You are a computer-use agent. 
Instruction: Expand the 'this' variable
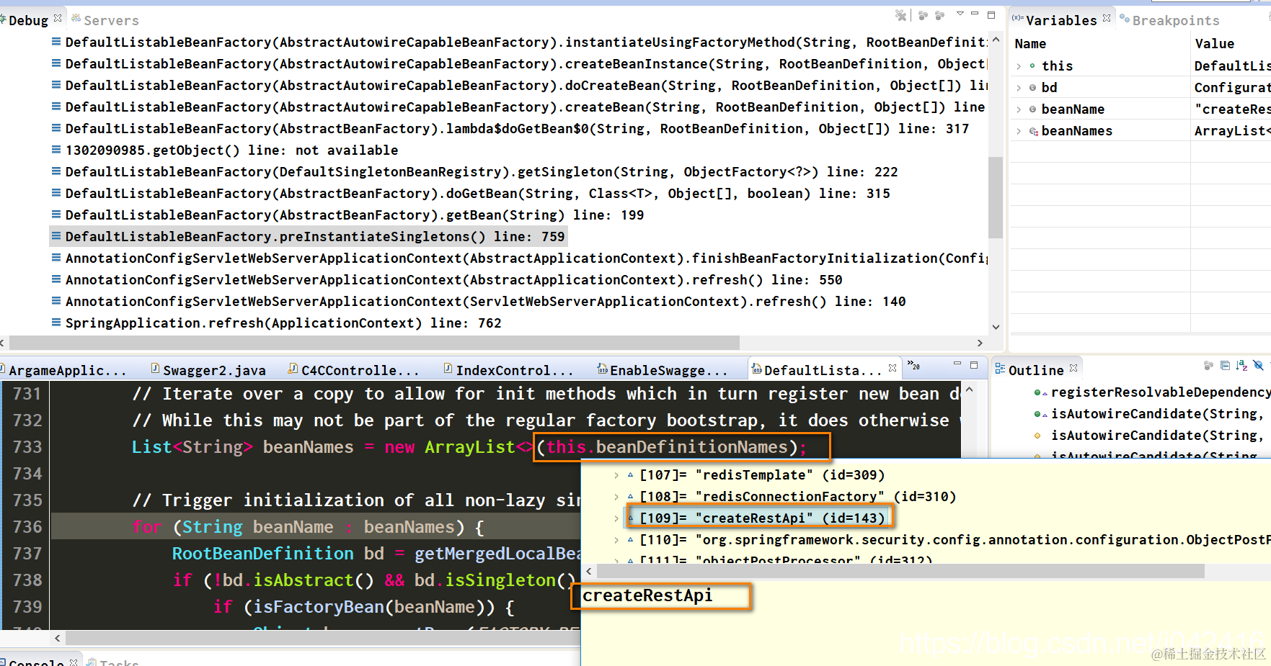coord(1019,66)
